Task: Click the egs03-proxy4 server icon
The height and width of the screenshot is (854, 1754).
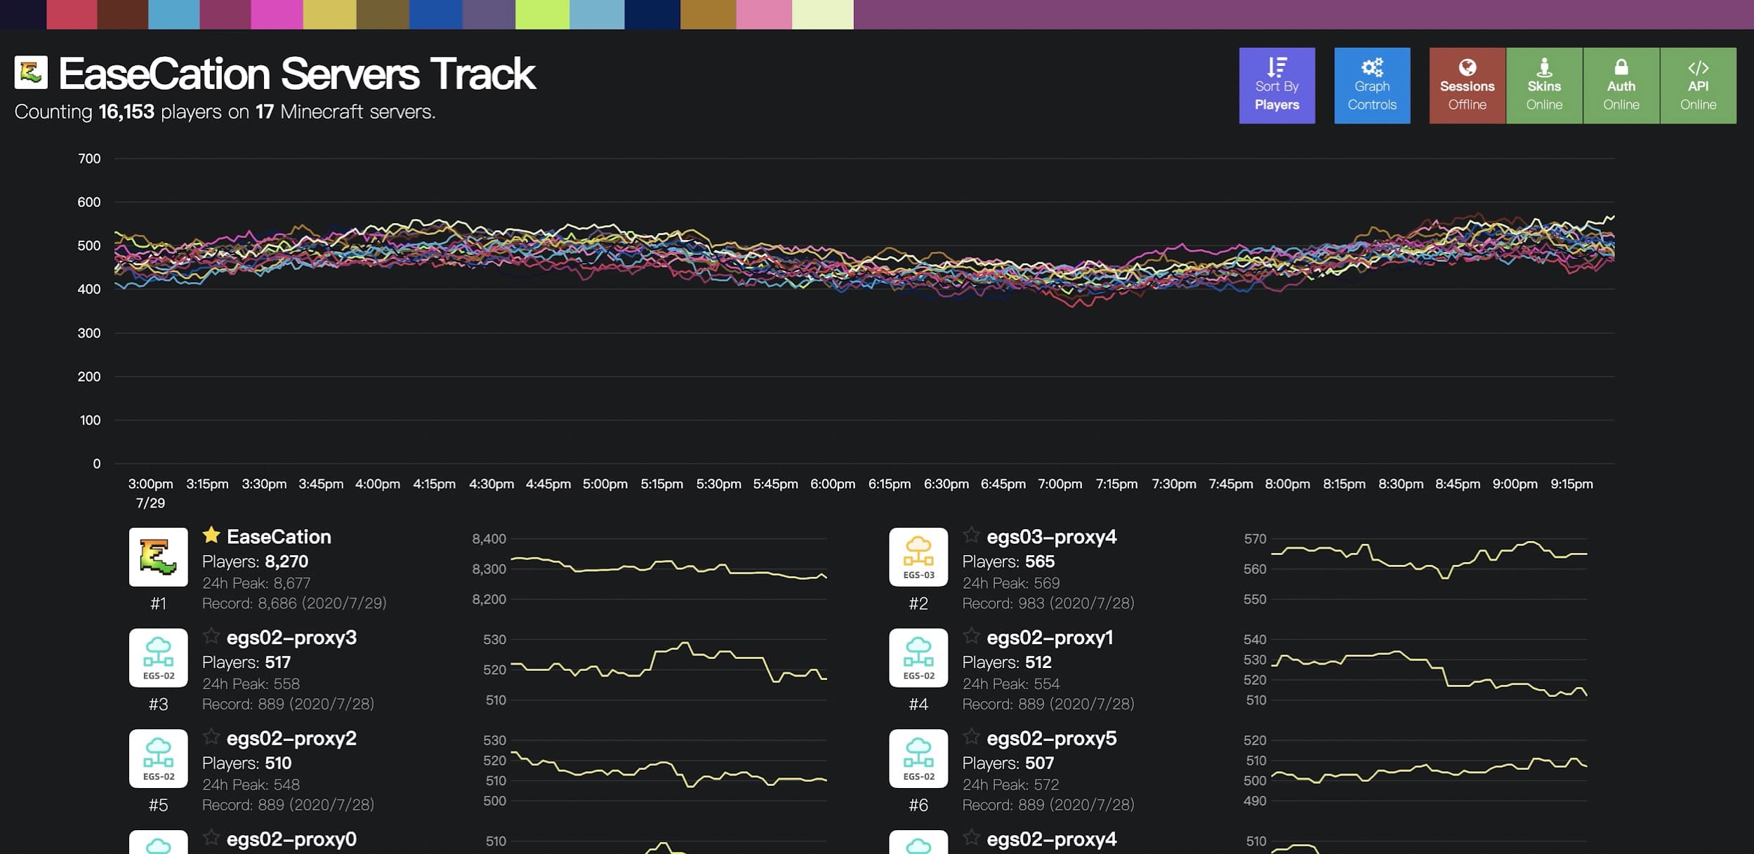Action: 918,556
